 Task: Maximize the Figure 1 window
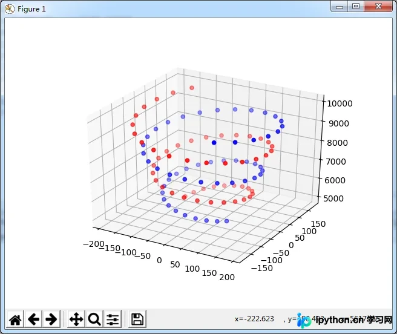pos(356,6)
